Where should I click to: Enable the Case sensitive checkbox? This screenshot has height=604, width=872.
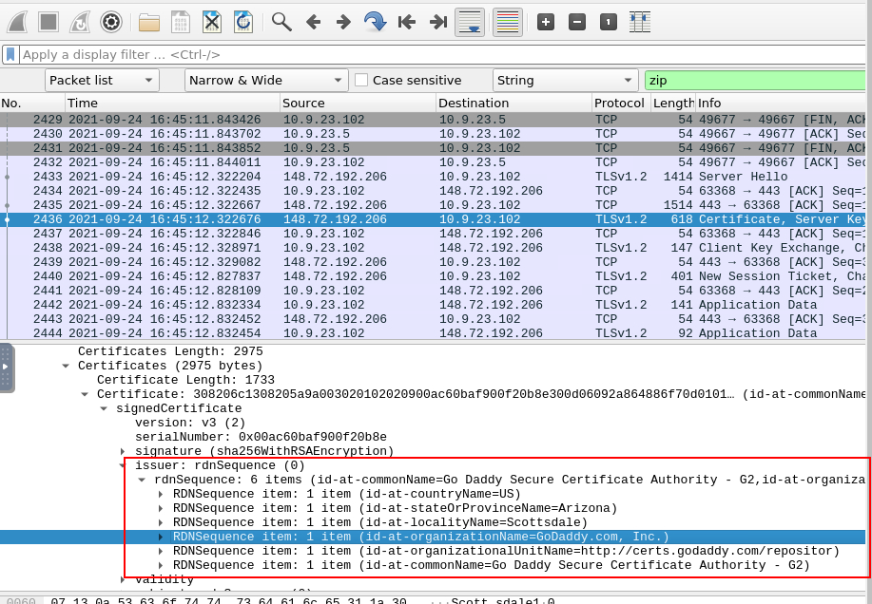click(x=361, y=81)
